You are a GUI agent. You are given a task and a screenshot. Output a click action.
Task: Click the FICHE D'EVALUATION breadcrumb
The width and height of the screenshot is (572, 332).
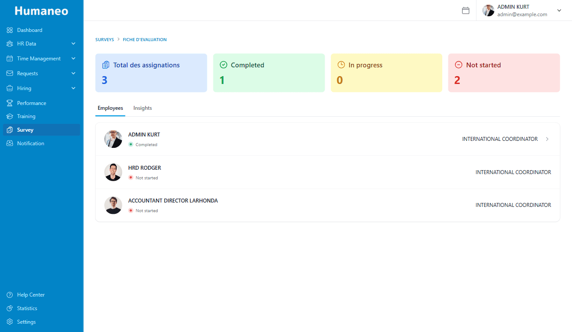(x=145, y=40)
